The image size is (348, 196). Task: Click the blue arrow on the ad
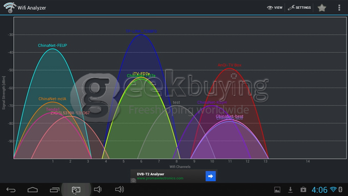tap(211, 176)
